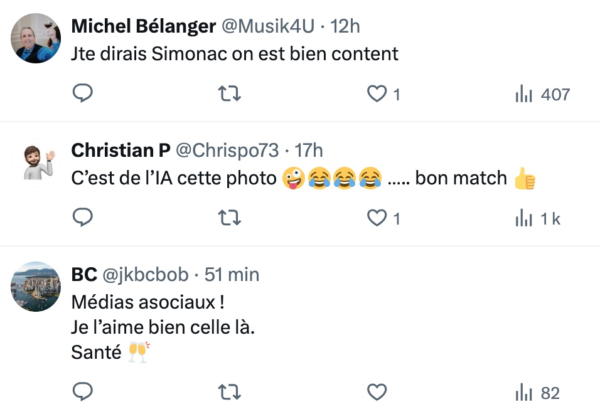600x414 pixels.
Task: Open BC's city skyline avatar
Action: [36, 287]
